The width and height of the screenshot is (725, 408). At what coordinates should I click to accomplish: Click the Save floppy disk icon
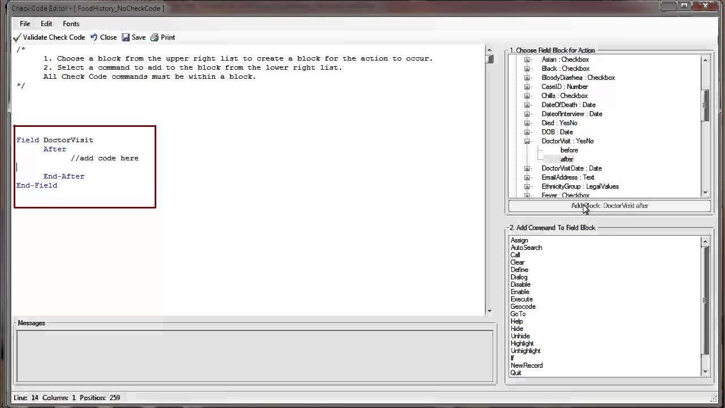[126, 37]
